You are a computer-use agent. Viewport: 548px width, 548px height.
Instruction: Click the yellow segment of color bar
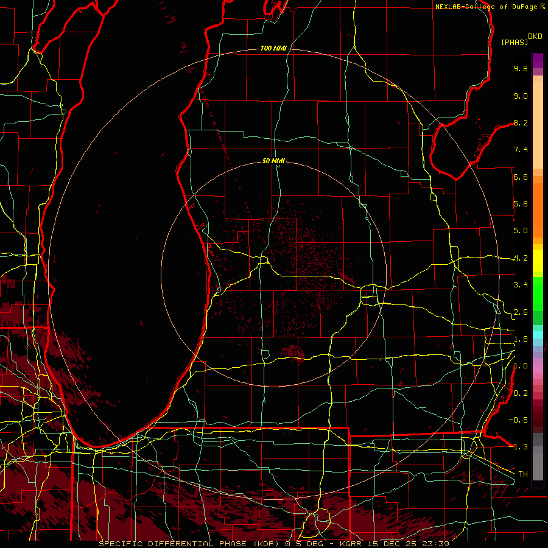pyautogui.click(x=538, y=261)
